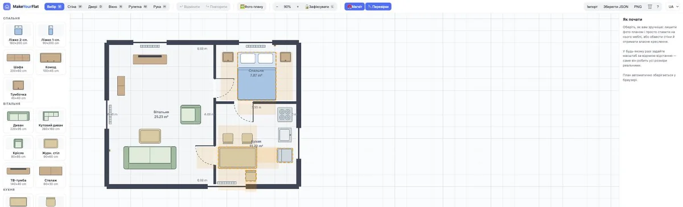This screenshot has width=683, height=207.
Task: Select the kitchen sink below the stove
Action: pos(285,135)
